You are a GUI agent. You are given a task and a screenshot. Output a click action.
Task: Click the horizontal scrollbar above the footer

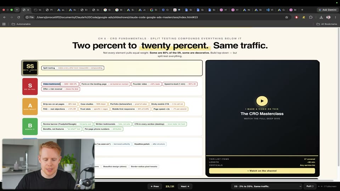tap(167, 180)
